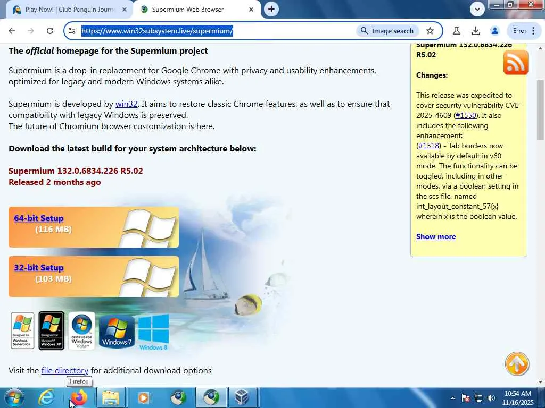Open the three-dot browser menu
Image resolution: width=545 pixels, height=408 pixels.
point(533,31)
